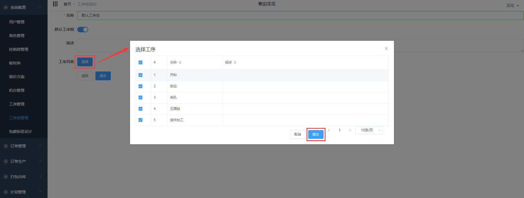Close the 选择工序 dialog with X
This screenshot has height=198, width=524.
tap(386, 48)
